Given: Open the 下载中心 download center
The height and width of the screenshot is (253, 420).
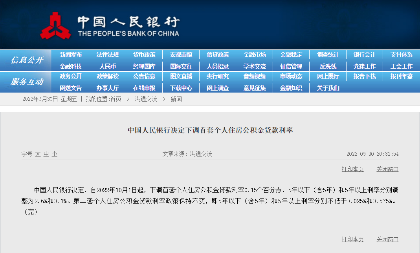Looking at the screenshot, I should pyautogui.click(x=181, y=88).
